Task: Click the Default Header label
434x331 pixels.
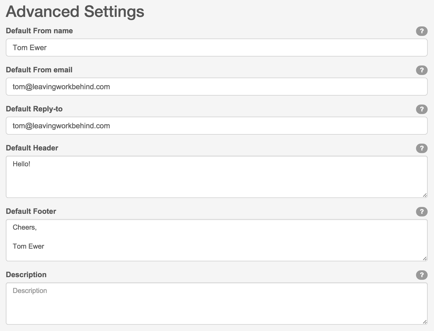Action: (32, 148)
